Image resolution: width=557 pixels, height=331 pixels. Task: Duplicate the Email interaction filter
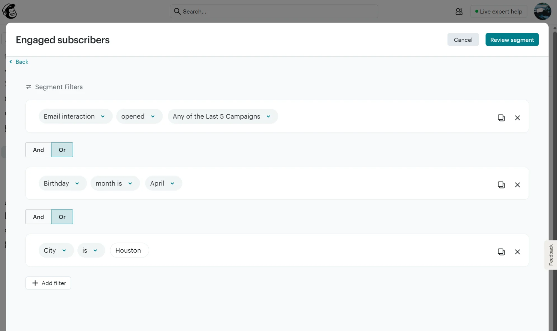(x=501, y=118)
